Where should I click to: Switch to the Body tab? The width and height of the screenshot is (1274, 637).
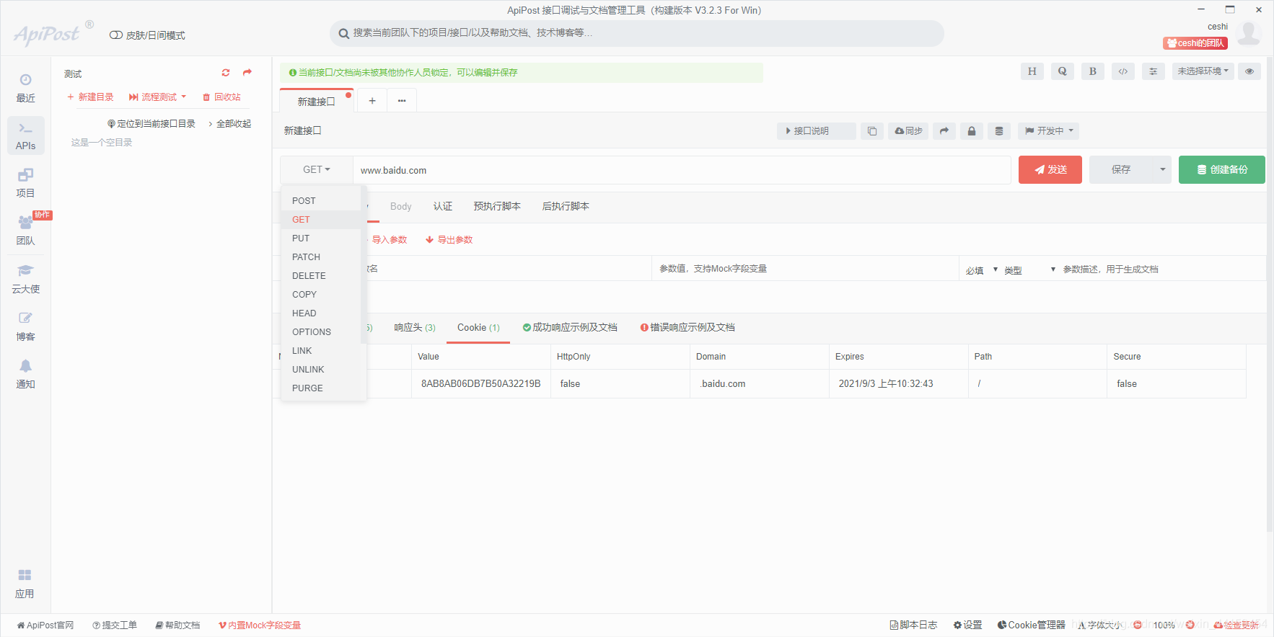(400, 207)
